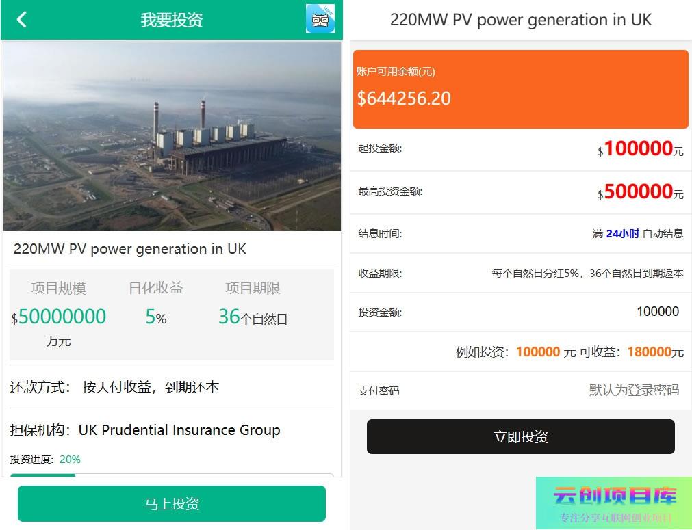
Task: Click the 起投金额 $100000 amount
Action: (x=639, y=149)
